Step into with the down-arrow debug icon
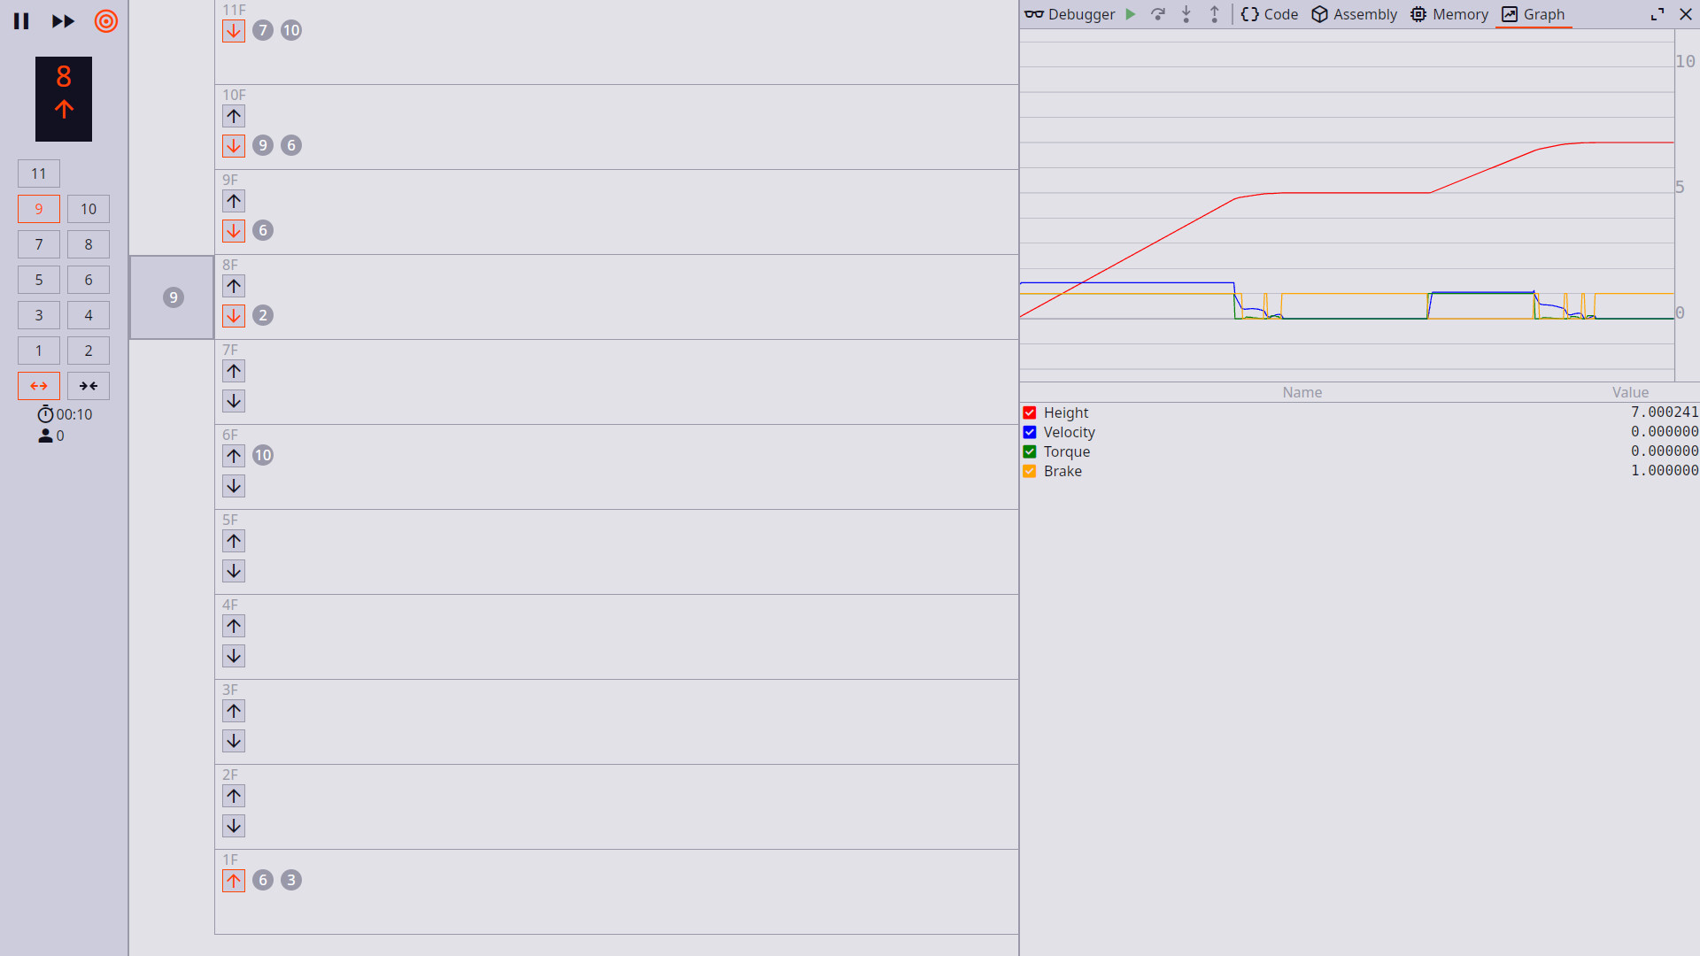Screen dimensions: 1700x956 [1186, 14]
